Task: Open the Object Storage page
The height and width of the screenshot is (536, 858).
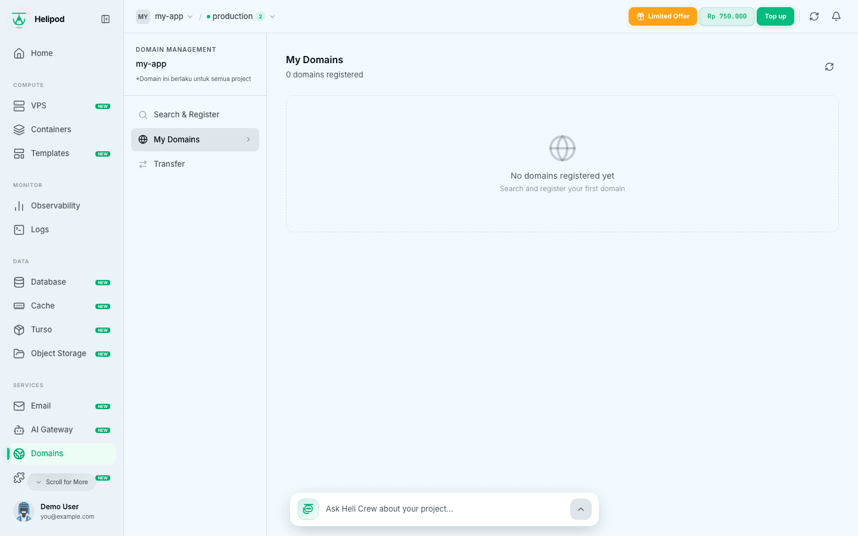Action: pos(62,354)
